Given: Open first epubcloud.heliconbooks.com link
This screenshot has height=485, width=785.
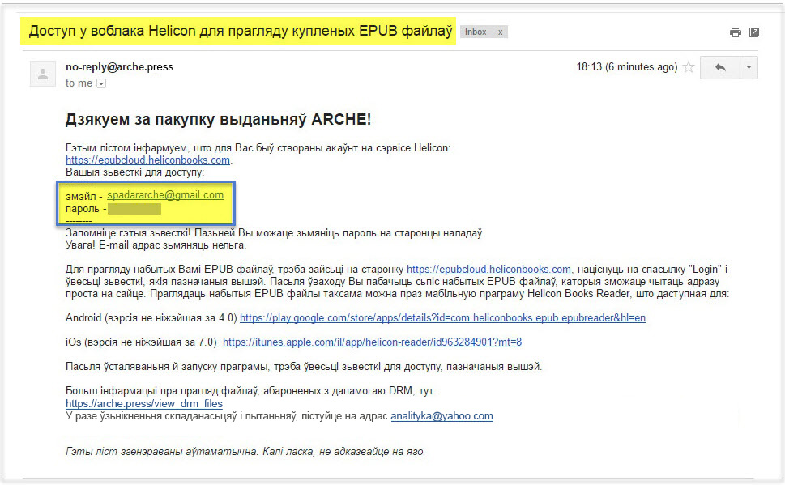Looking at the screenshot, I should click(x=147, y=160).
